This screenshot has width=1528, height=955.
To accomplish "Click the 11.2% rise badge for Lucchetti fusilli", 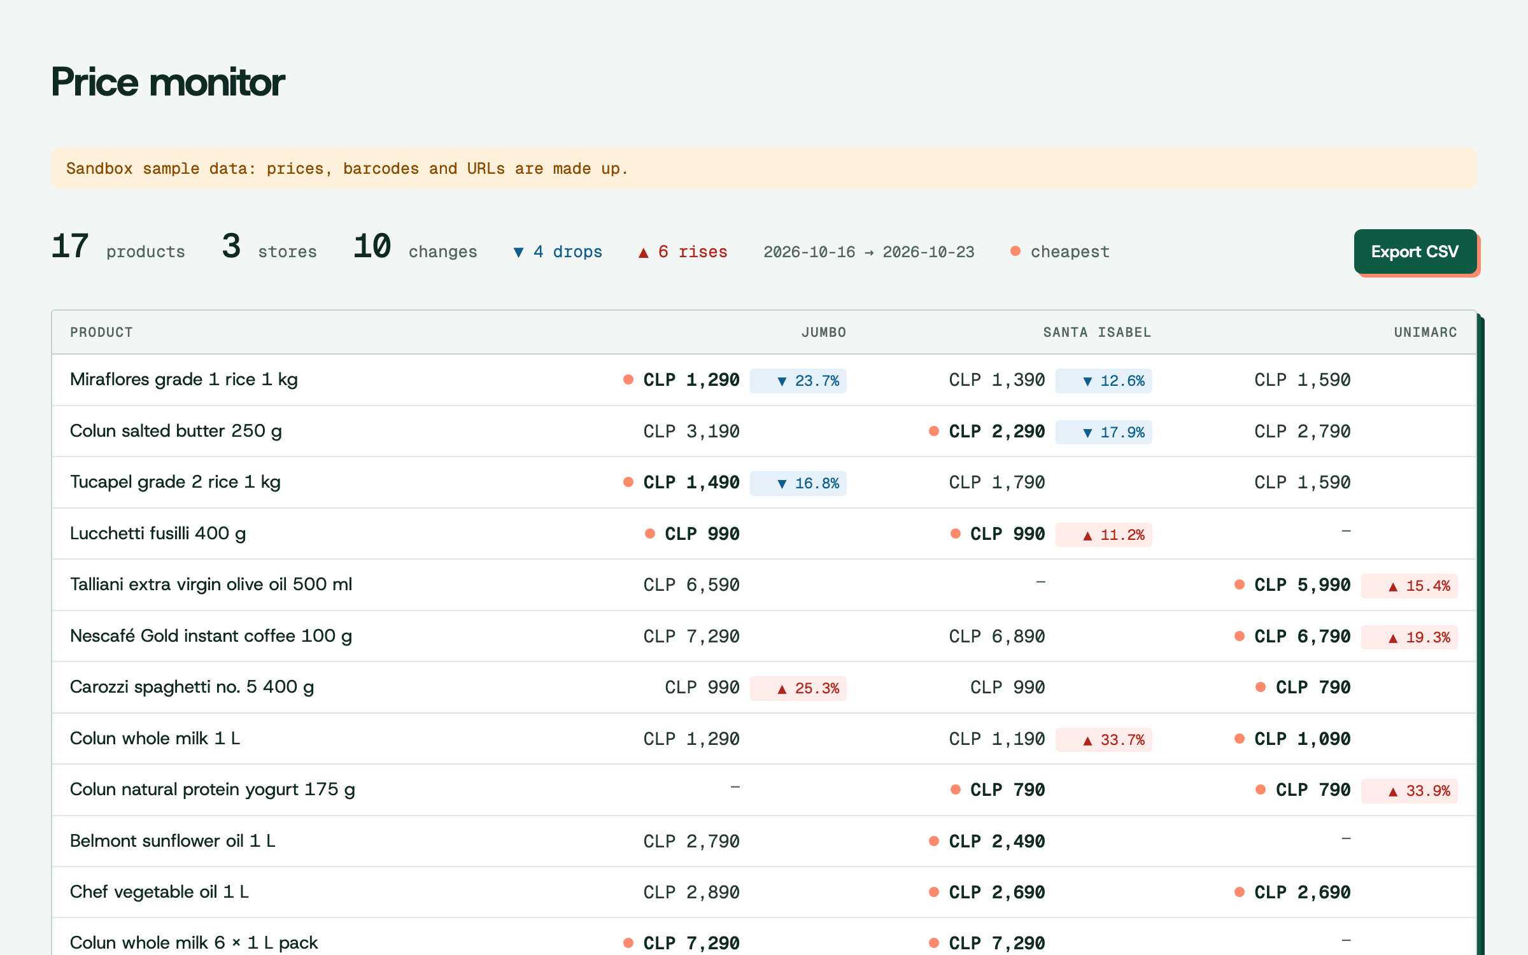I will (x=1104, y=535).
